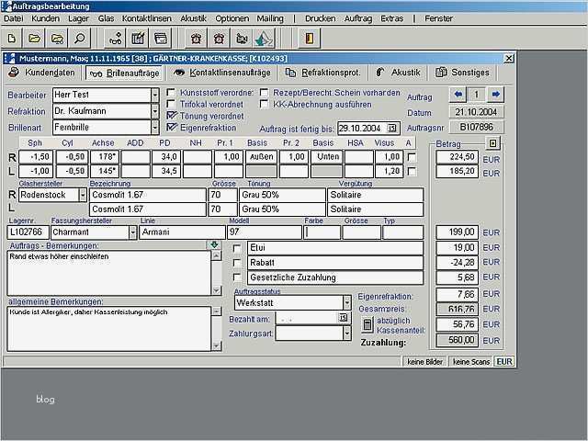Image resolution: width=588 pixels, height=441 pixels.
Task: Click the camera toolbar icon
Action: click(242, 39)
